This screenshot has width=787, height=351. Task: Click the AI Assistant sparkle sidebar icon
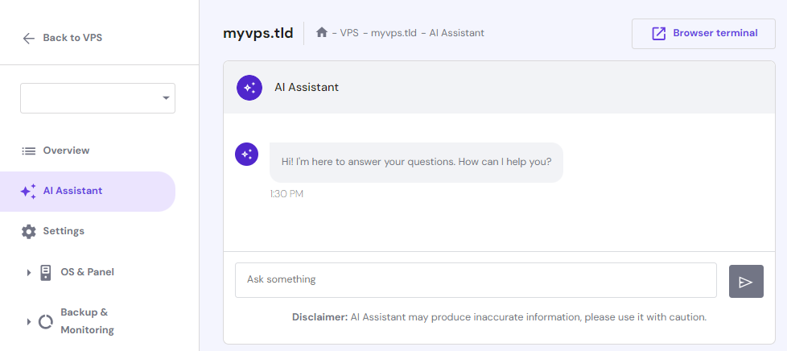coord(29,192)
